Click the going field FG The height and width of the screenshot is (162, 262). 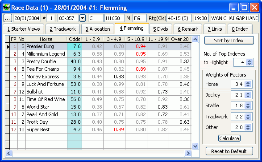tap(140, 18)
